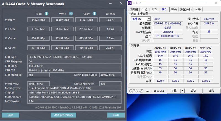Click the 工具 button in CPU-Z
221x121 pixels.
coord(174,91)
